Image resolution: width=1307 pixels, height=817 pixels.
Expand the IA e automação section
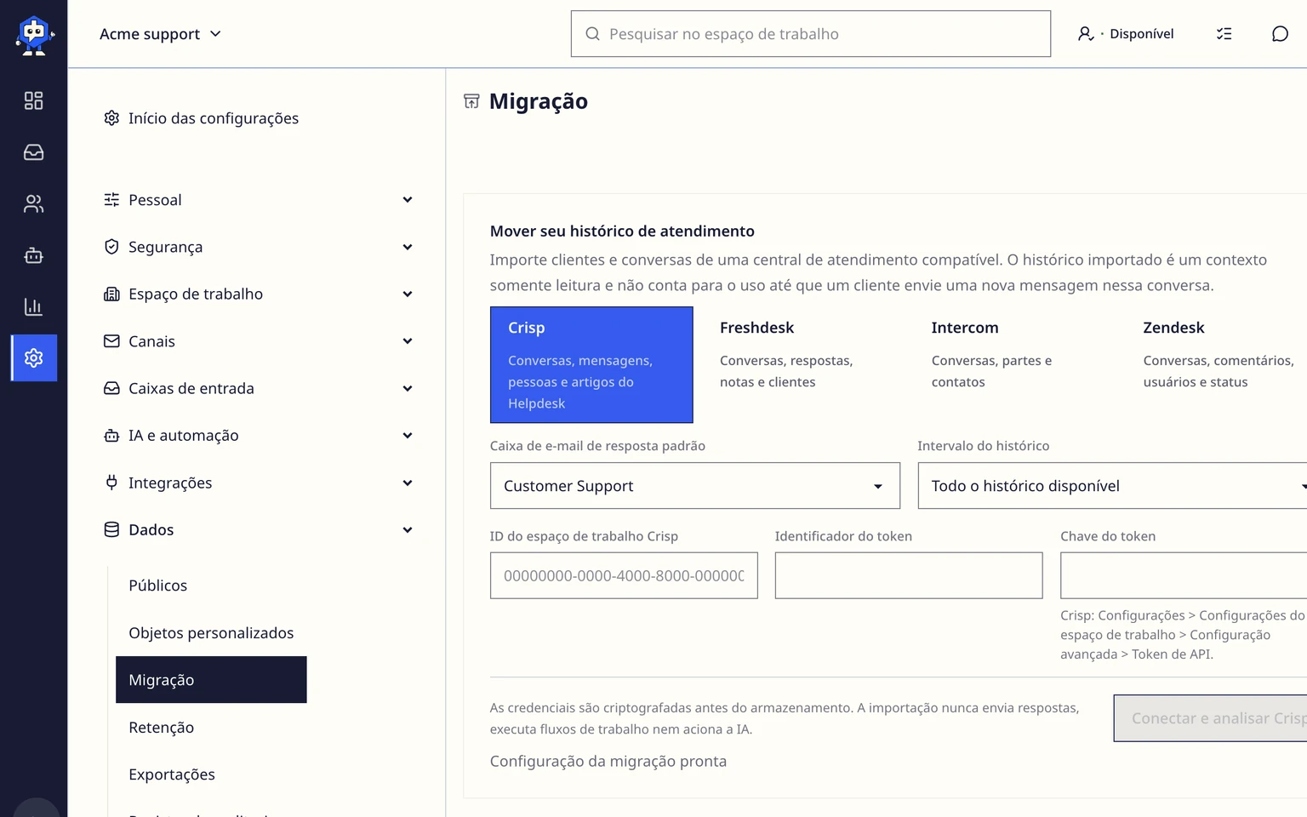pyautogui.click(x=259, y=436)
